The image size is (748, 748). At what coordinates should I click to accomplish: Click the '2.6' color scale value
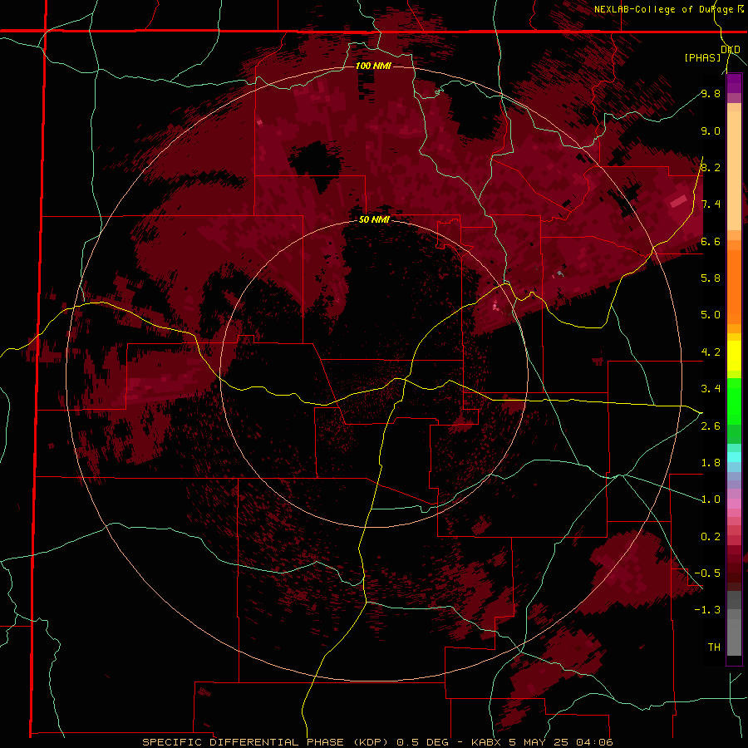pyautogui.click(x=711, y=426)
